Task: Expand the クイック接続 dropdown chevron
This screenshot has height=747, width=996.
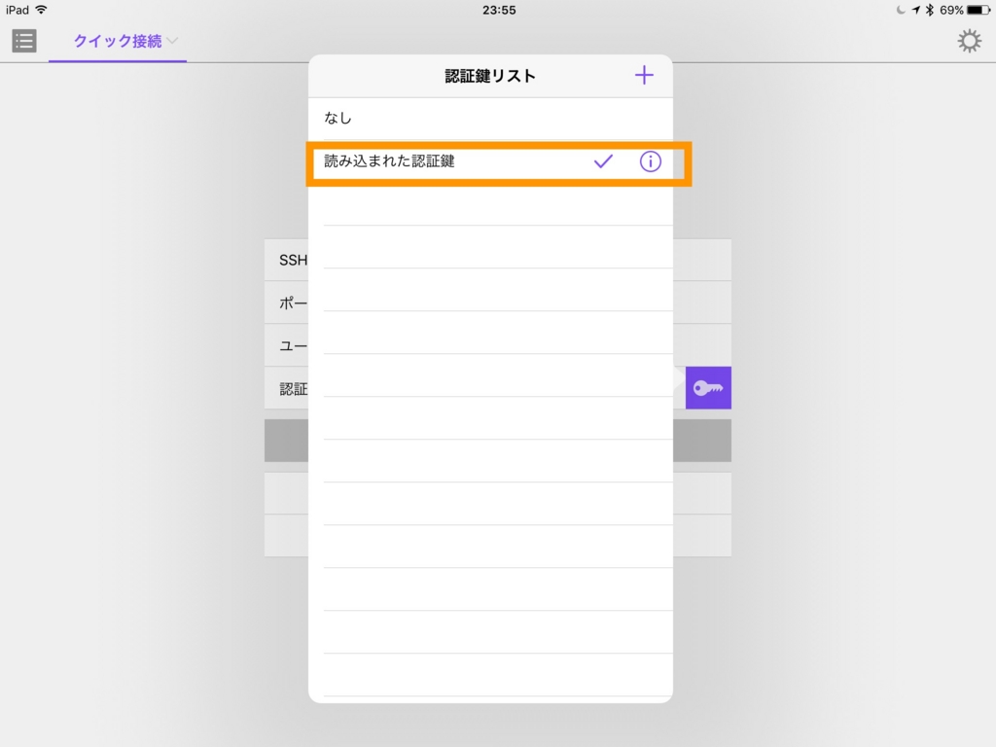Action: [x=171, y=41]
